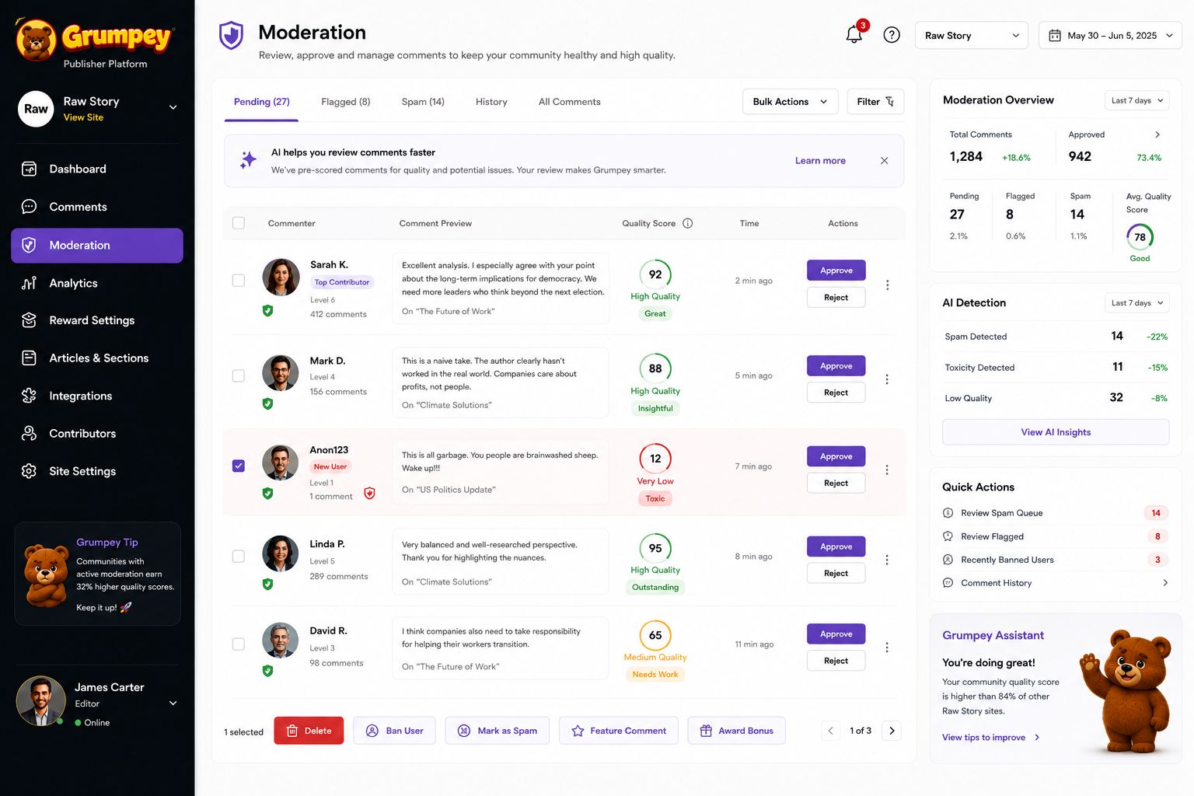
Task: Go to next page arrow in pagination
Action: (892, 731)
